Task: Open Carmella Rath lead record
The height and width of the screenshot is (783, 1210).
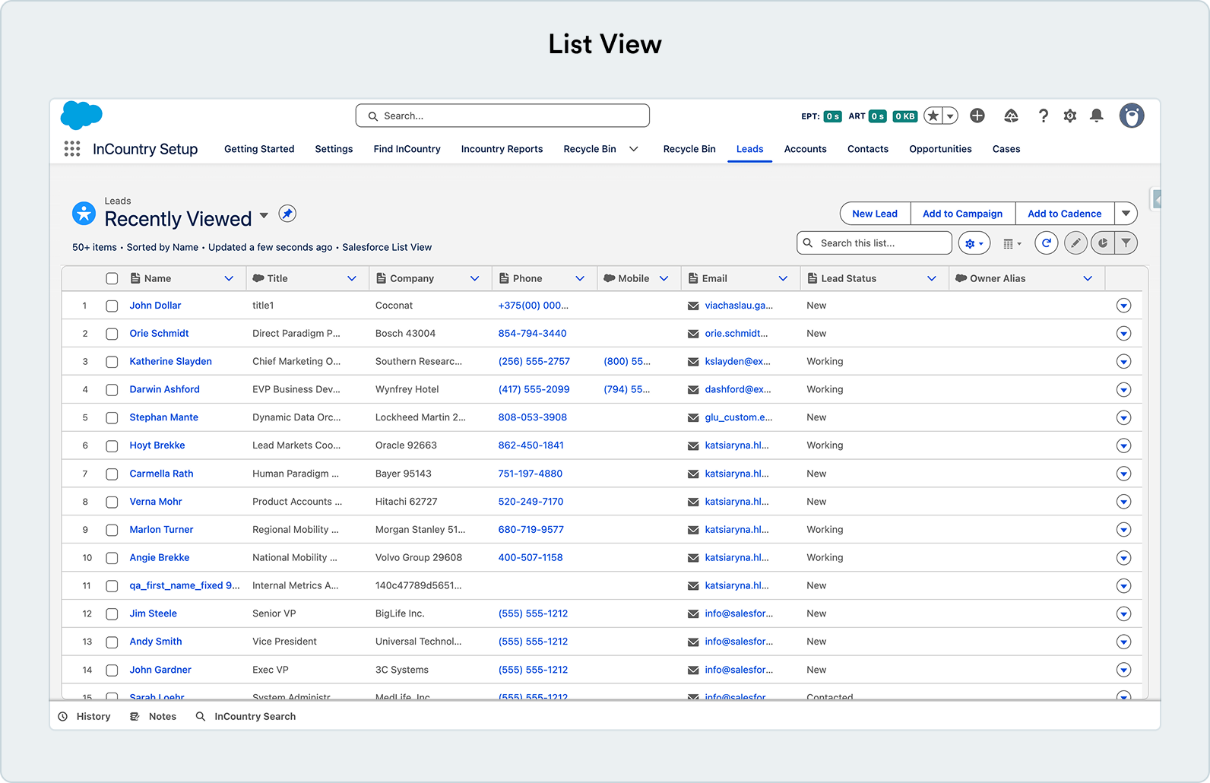Action: pos(162,474)
